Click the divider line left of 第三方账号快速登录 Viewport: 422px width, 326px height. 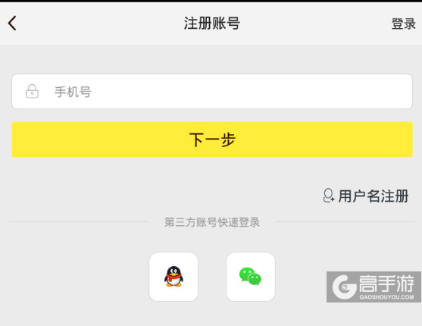[x=78, y=222]
